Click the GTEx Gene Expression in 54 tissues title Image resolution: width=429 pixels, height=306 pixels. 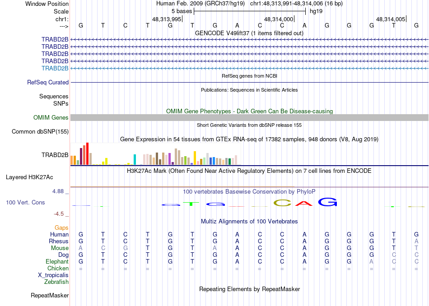click(x=249, y=139)
